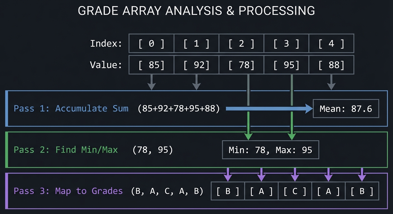
Task: Select the index [ 2 ] cell
Action: [241, 43]
